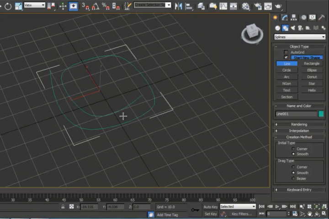This screenshot has height=219, width=329.
Task: Open the Splines category dropdown
Action: click(299, 37)
